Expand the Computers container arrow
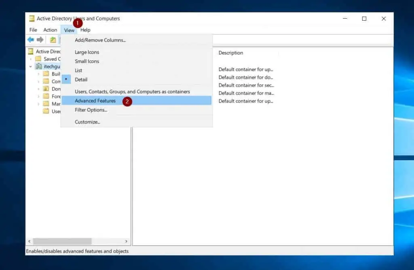414x270 pixels. coord(38,81)
